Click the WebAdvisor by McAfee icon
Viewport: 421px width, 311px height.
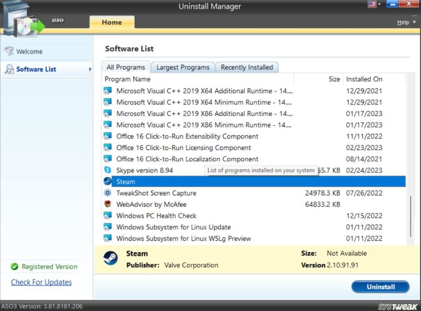click(x=108, y=204)
